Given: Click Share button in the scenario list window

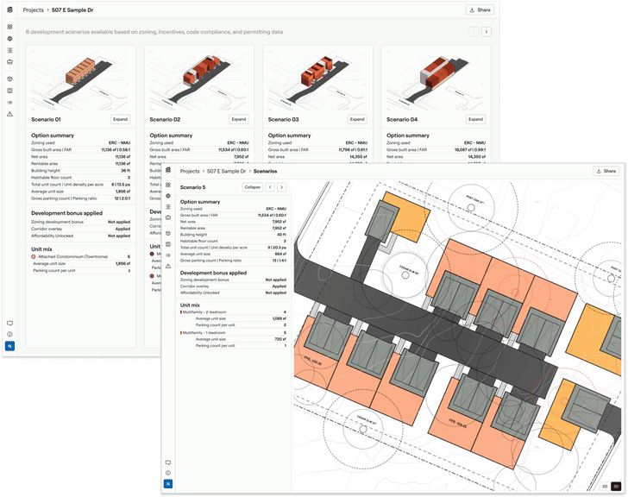Looking at the screenshot, I should tap(480, 10).
